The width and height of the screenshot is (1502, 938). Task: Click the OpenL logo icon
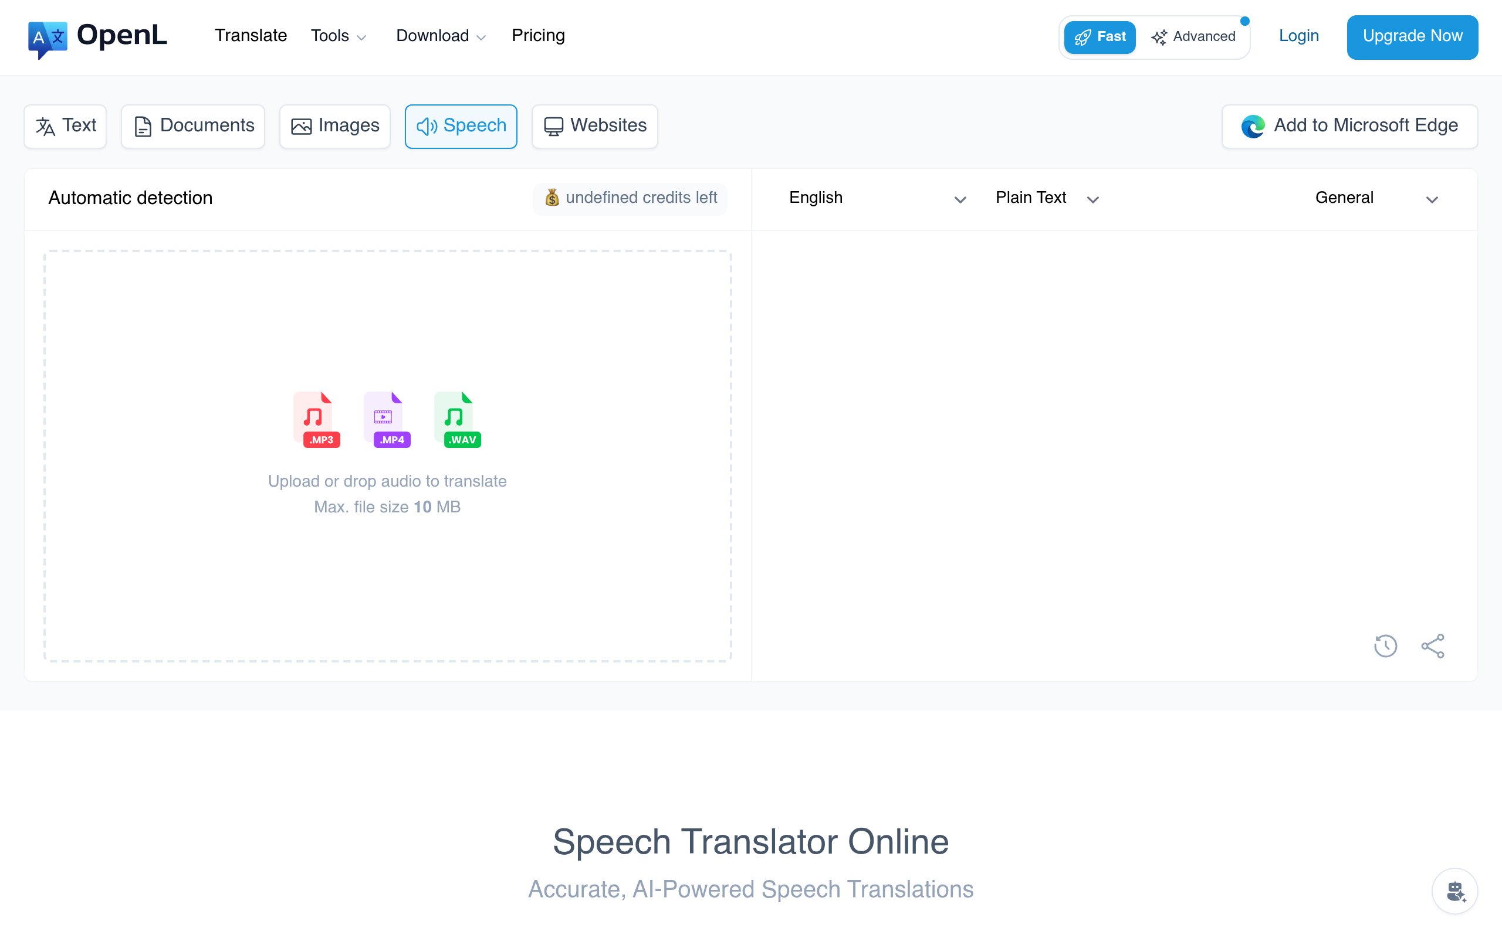[47, 39]
